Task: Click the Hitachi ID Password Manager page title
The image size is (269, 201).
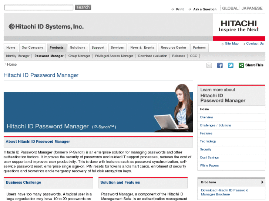Action: [x=41, y=75]
